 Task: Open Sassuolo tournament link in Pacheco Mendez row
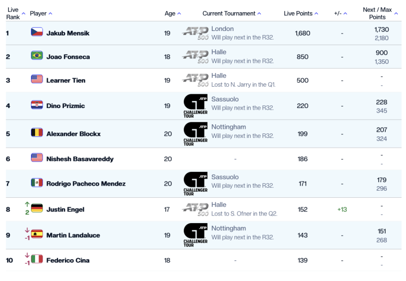click(x=225, y=177)
